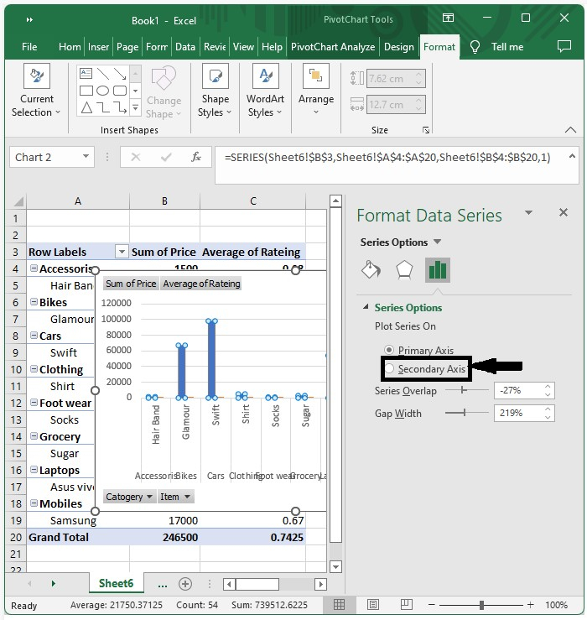Switch to the Design tab
587x620 pixels.
399,47
